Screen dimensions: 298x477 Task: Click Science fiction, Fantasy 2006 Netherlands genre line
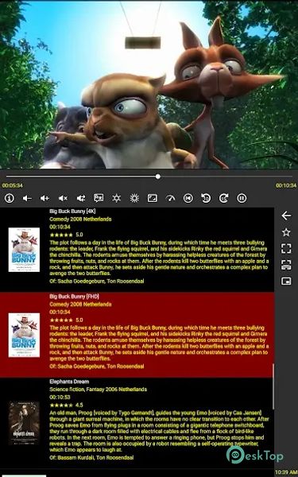[98, 390]
